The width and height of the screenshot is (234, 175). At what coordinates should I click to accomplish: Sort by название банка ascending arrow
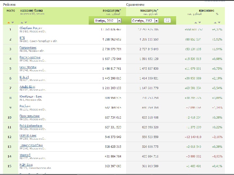pyautogui.click(x=22, y=23)
